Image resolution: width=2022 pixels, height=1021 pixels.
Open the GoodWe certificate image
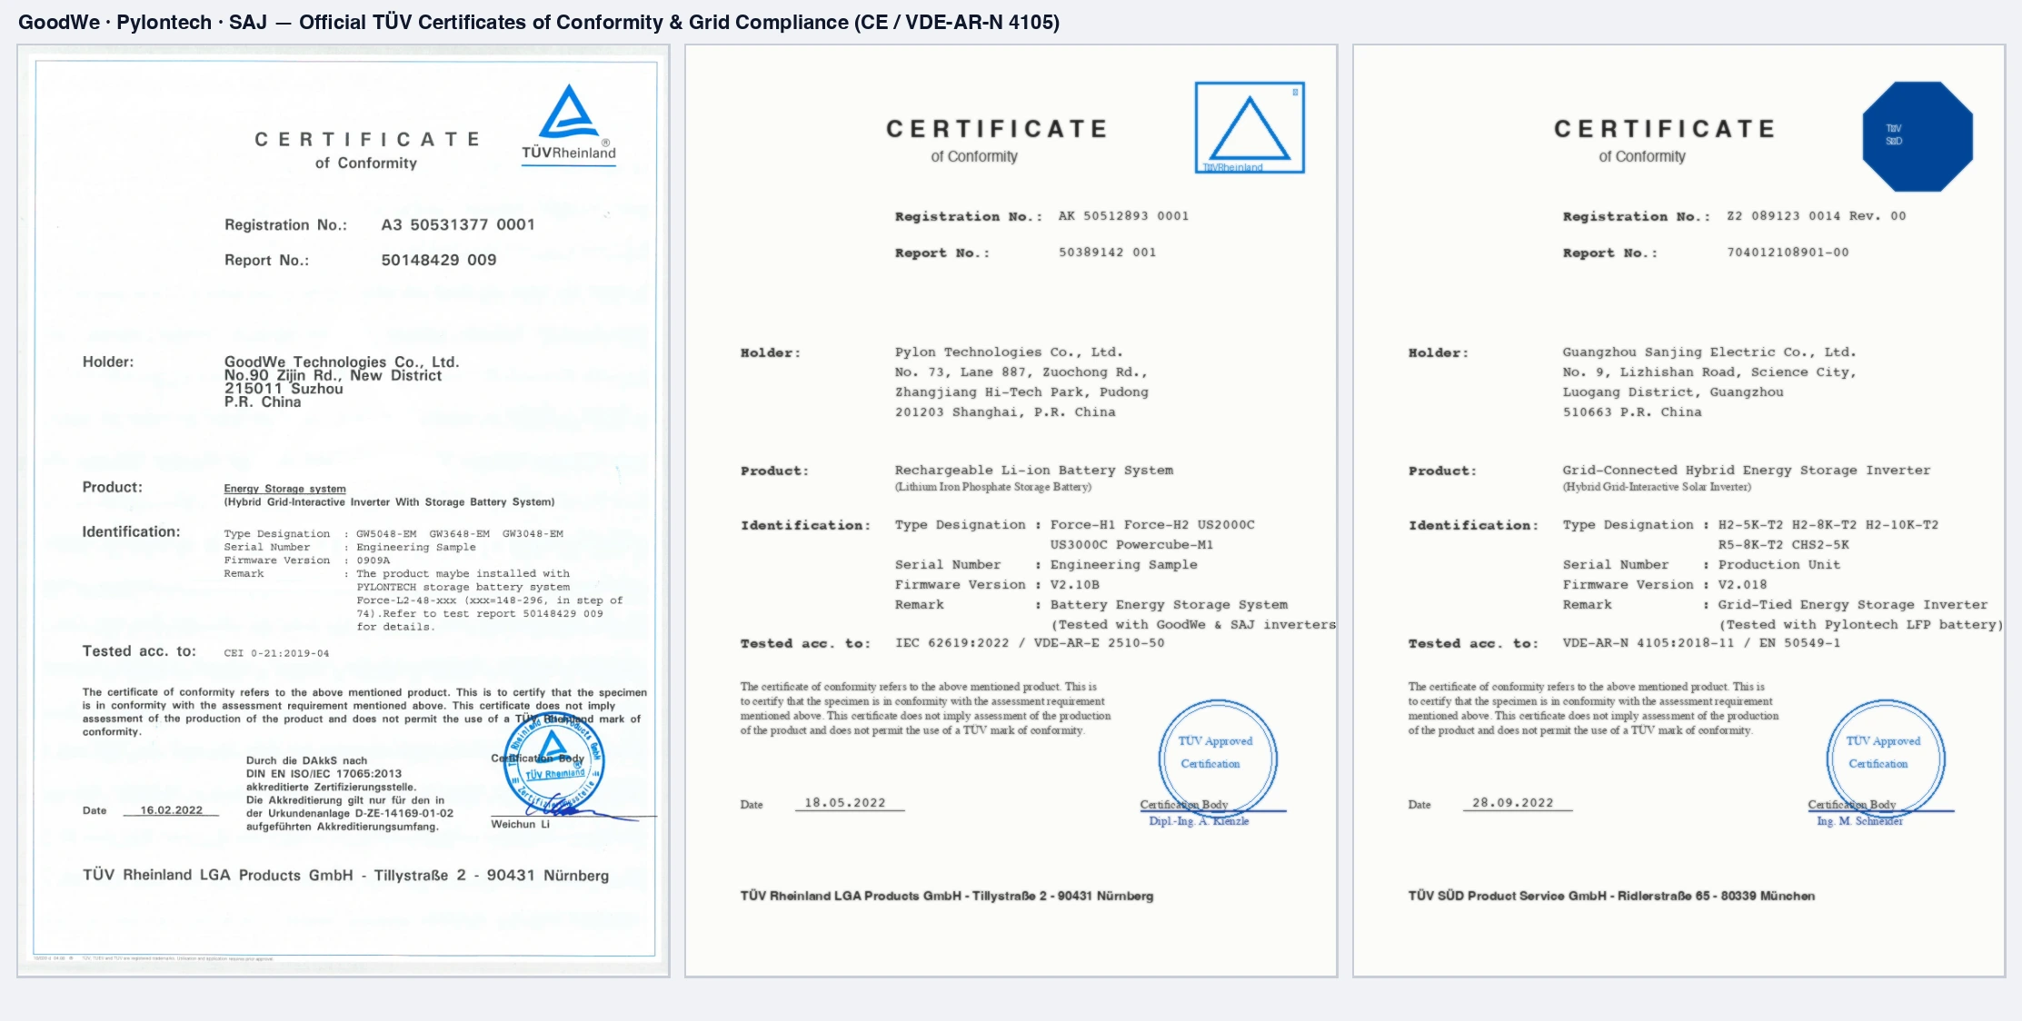[x=344, y=510]
